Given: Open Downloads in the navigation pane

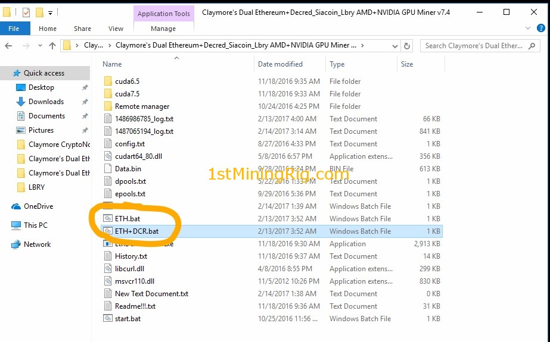Looking at the screenshot, I should 46,102.
